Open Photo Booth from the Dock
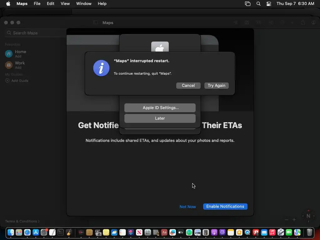The width and height of the screenshot is (320, 240). 256,232
